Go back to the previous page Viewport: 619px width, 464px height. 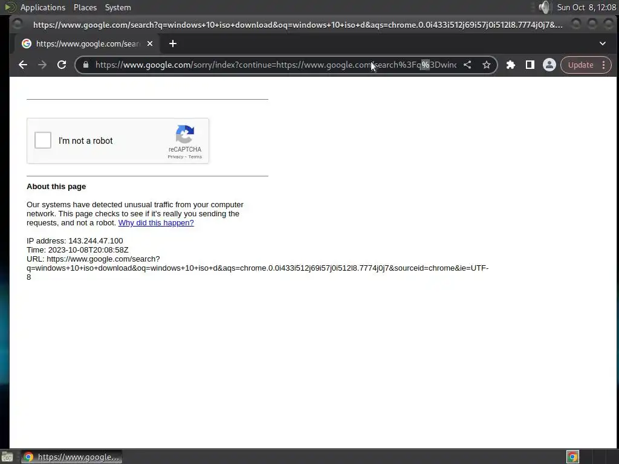coord(23,65)
